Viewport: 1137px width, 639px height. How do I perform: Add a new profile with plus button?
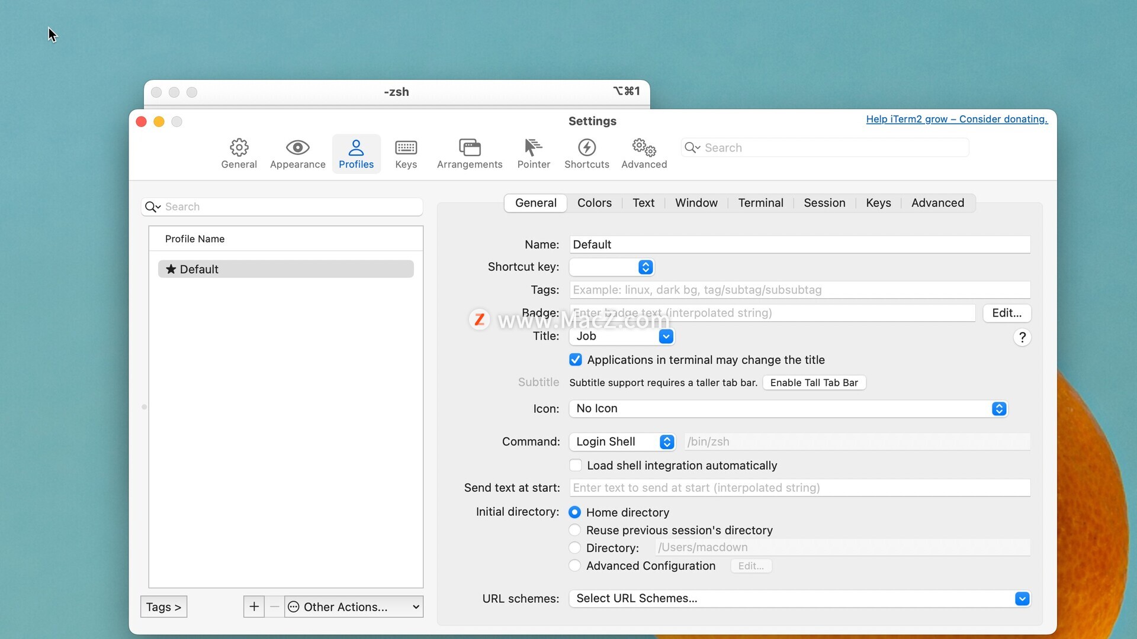pyautogui.click(x=254, y=606)
